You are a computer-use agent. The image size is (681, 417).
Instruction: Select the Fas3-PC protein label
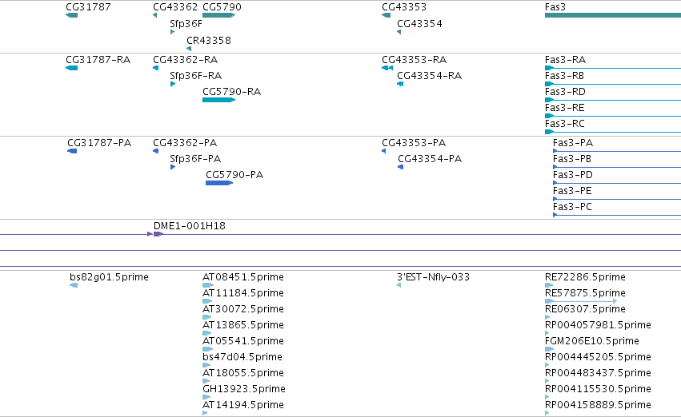(x=572, y=206)
